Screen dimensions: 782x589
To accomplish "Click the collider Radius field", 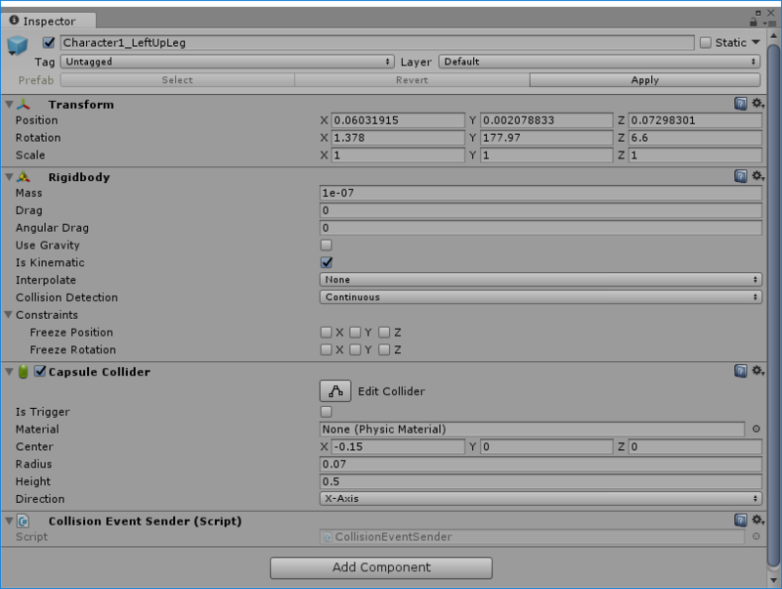I will tap(541, 464).
